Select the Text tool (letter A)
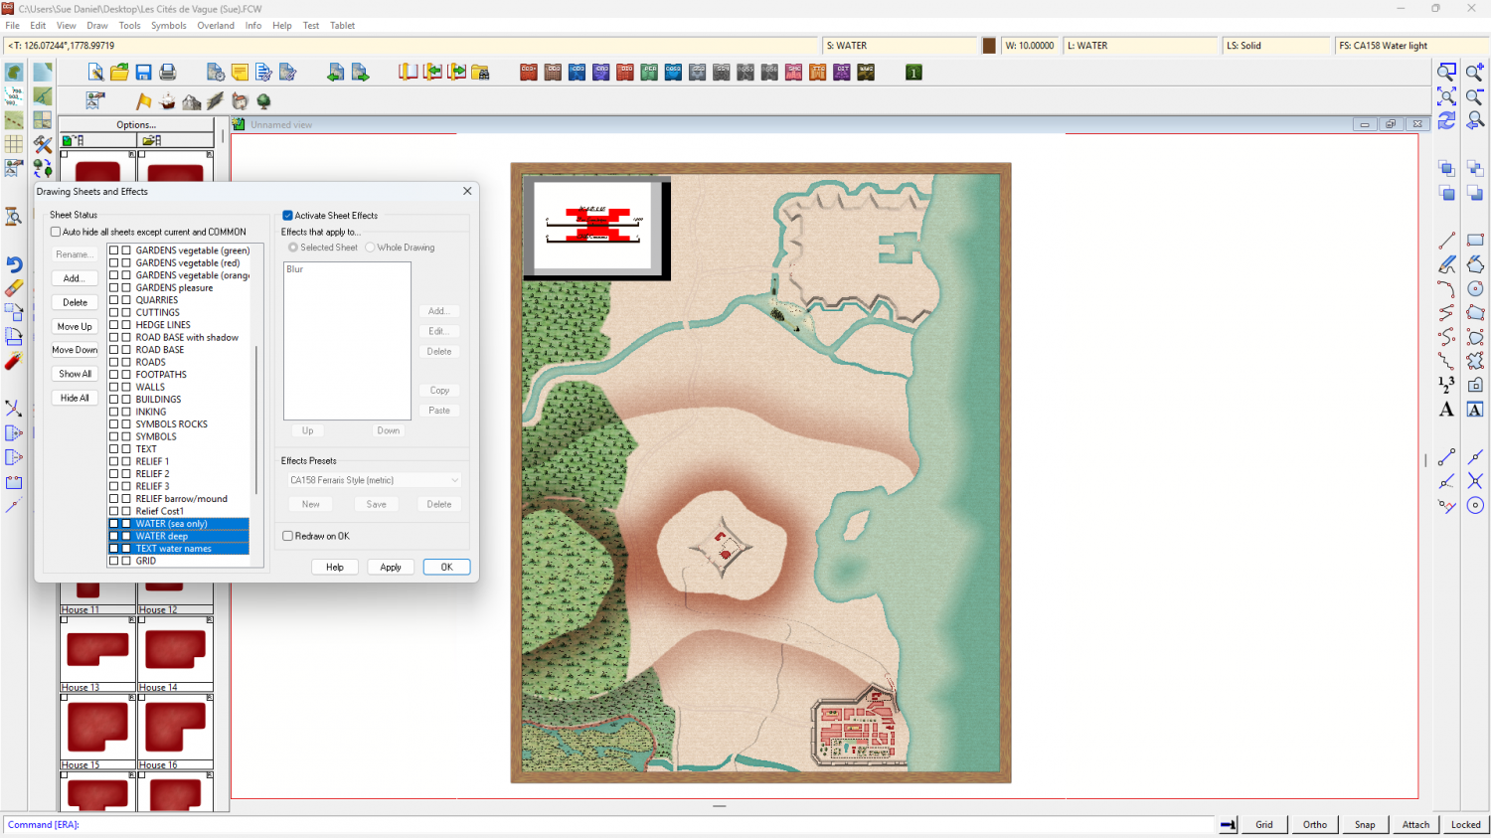 click(x=1446, y=410)
